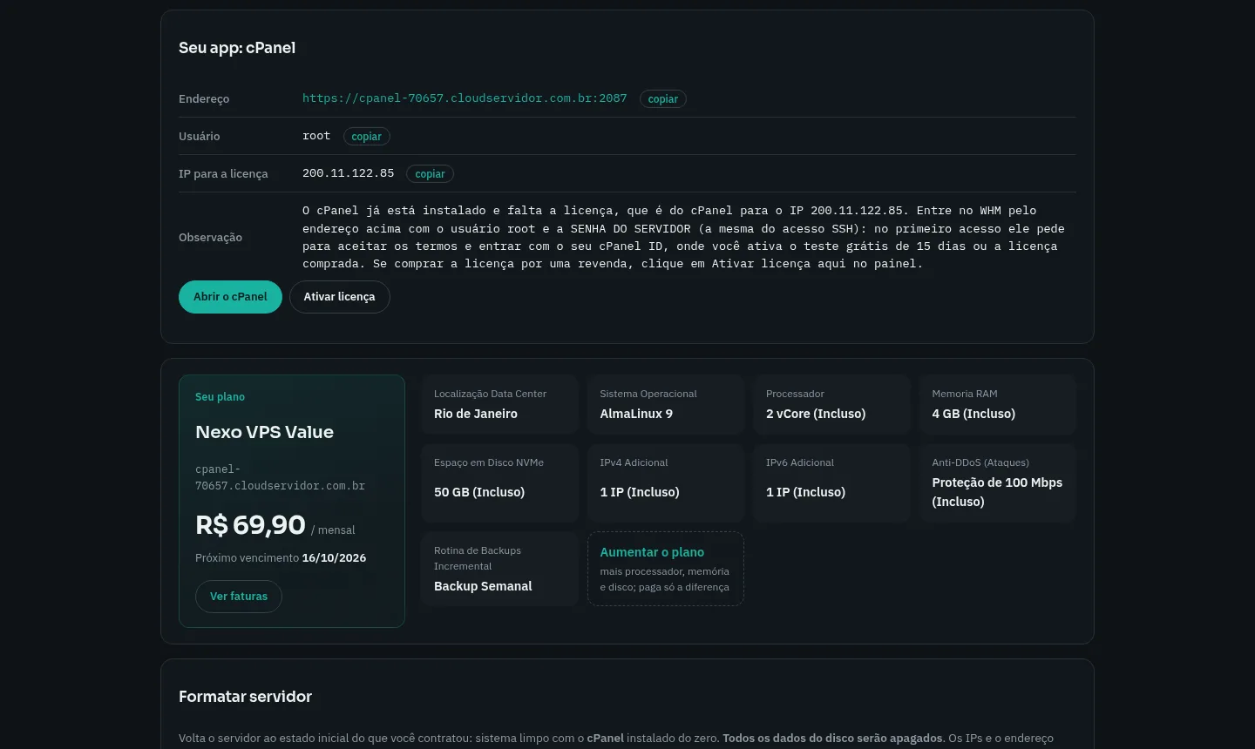Click the Abrir o cPanel button
The height and width of the screenshot is (749, 1255).
click(x=230, y=297)
